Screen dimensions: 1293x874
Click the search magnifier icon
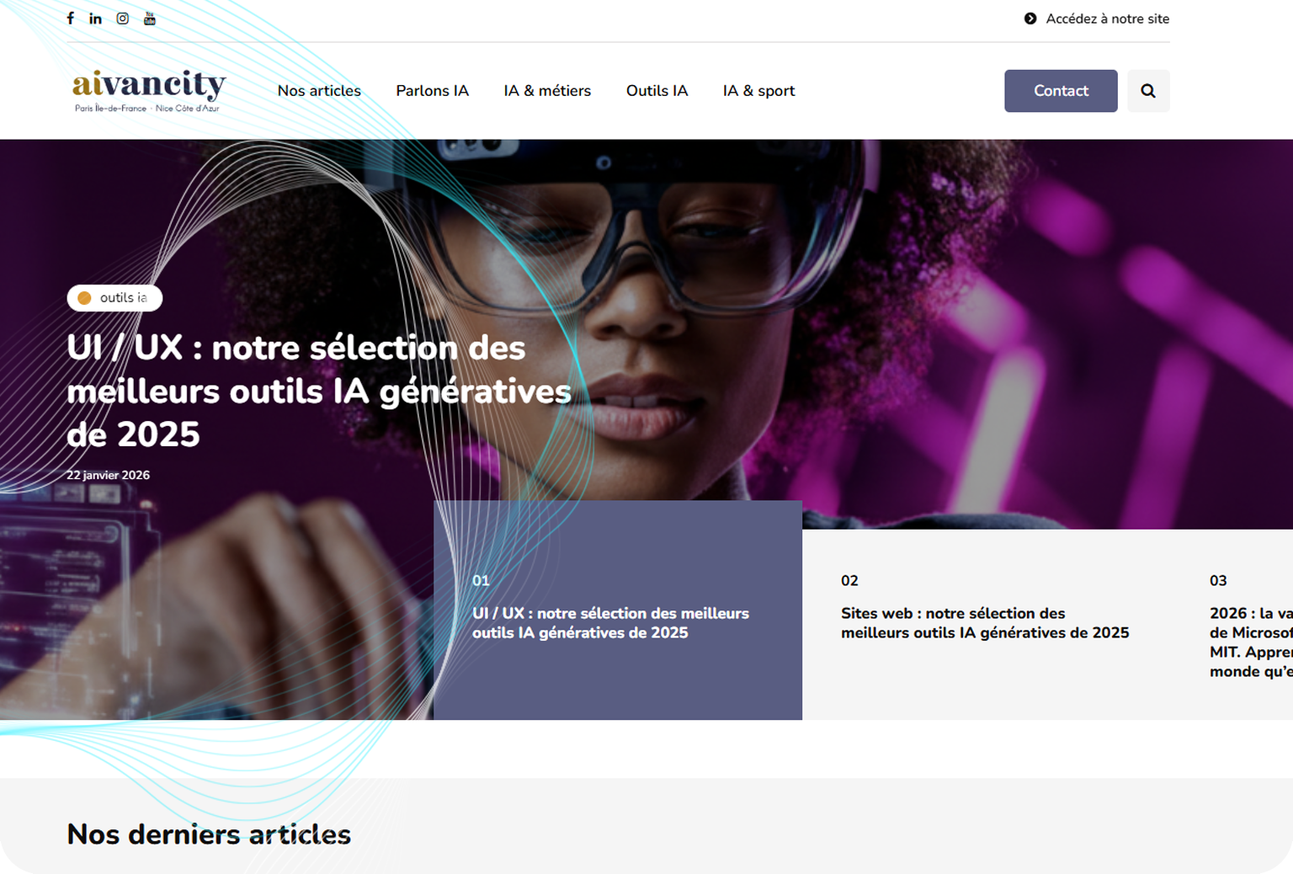1148,91
